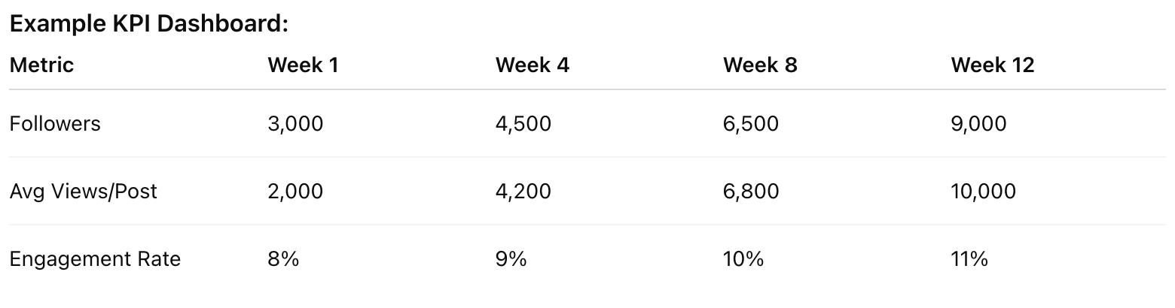Image resolution: width=1175 pixels, height=308 pixels.
Task: Select the 8% engagement rate cell
Action: (x=283, y=260)
